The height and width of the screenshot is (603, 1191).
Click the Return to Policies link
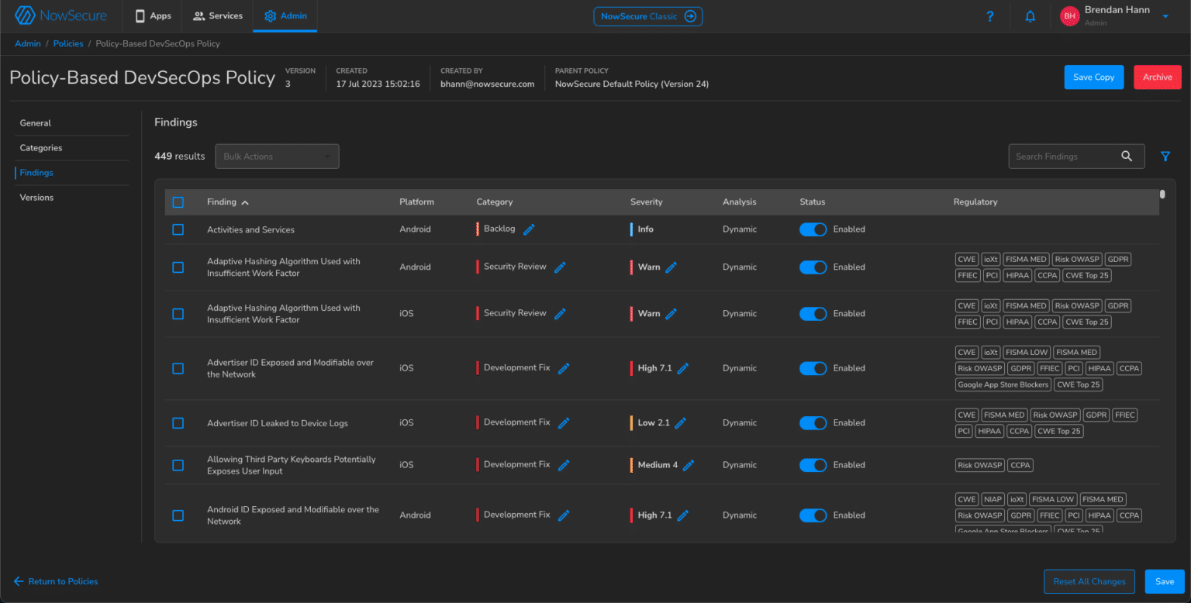click(63, 581)
